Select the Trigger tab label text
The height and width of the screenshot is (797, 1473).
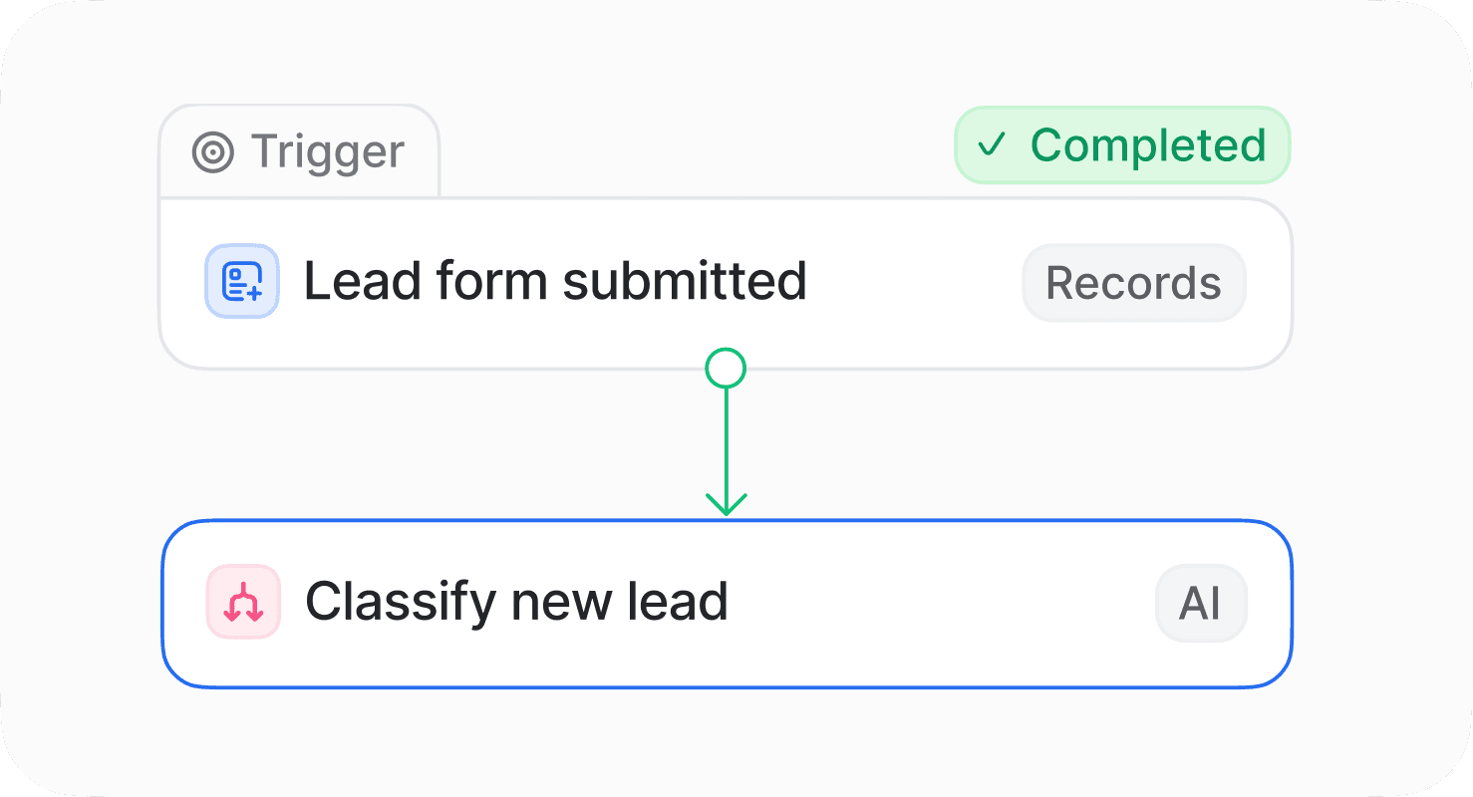327,151
